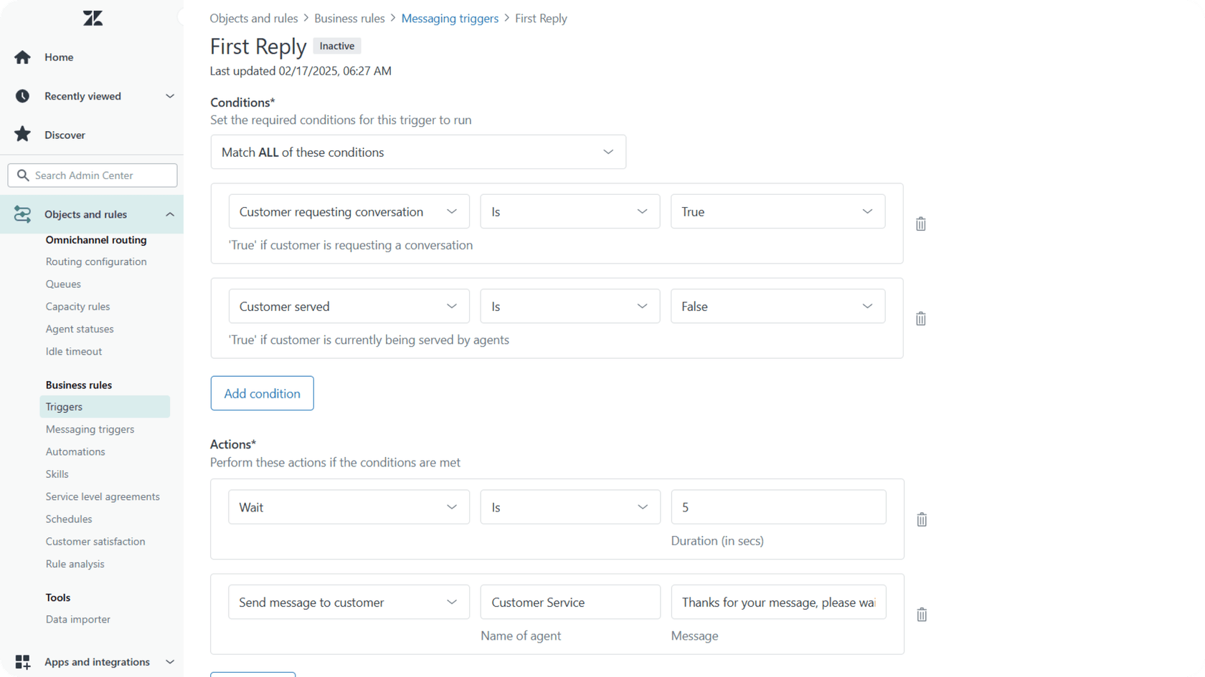Delete the Customer requesting conversation condition
Screen dimensions: 1205x677
921,224
